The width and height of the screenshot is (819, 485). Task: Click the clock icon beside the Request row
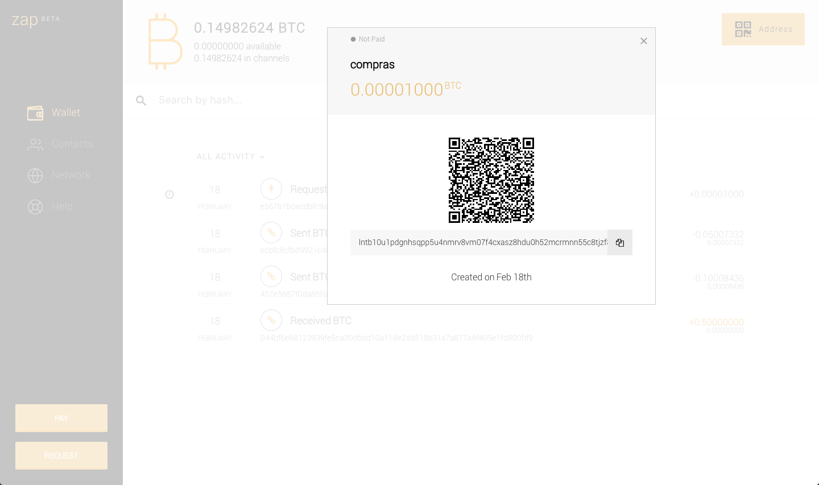[x=169, y=194]
